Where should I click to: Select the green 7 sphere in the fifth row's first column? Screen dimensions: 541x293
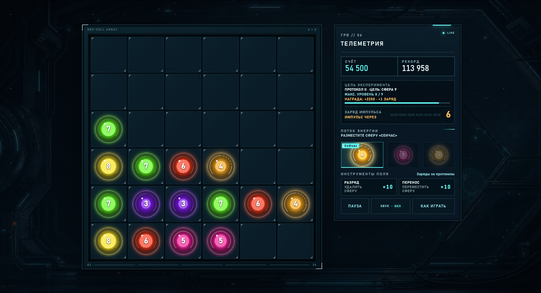click(109, 204)
